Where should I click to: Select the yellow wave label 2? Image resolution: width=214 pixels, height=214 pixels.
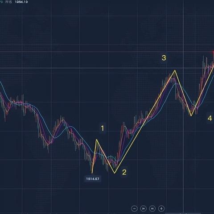pos(124,172)
